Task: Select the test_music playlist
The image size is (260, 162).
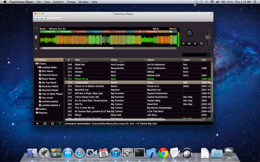Action: click(x=47, y=98)
